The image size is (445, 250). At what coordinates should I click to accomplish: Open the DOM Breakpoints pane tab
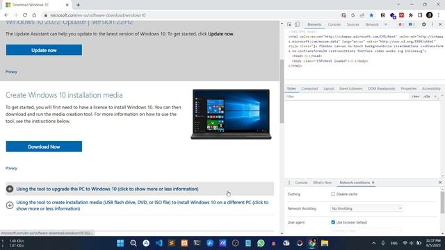click(x=381, y=89)
